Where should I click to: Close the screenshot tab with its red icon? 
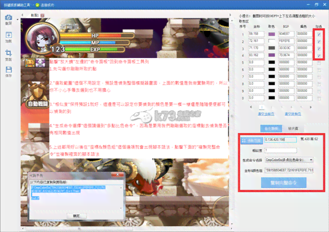[42, 15]
